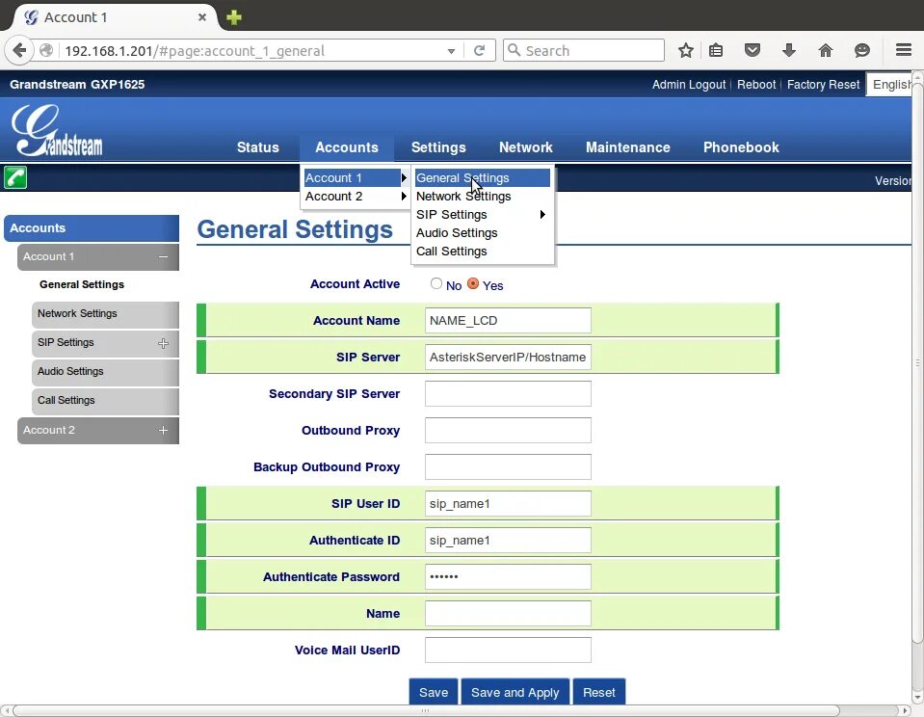Click the vertical page scrollbar
This screenshot has width=924, height=717.
(x=917, y=362)
